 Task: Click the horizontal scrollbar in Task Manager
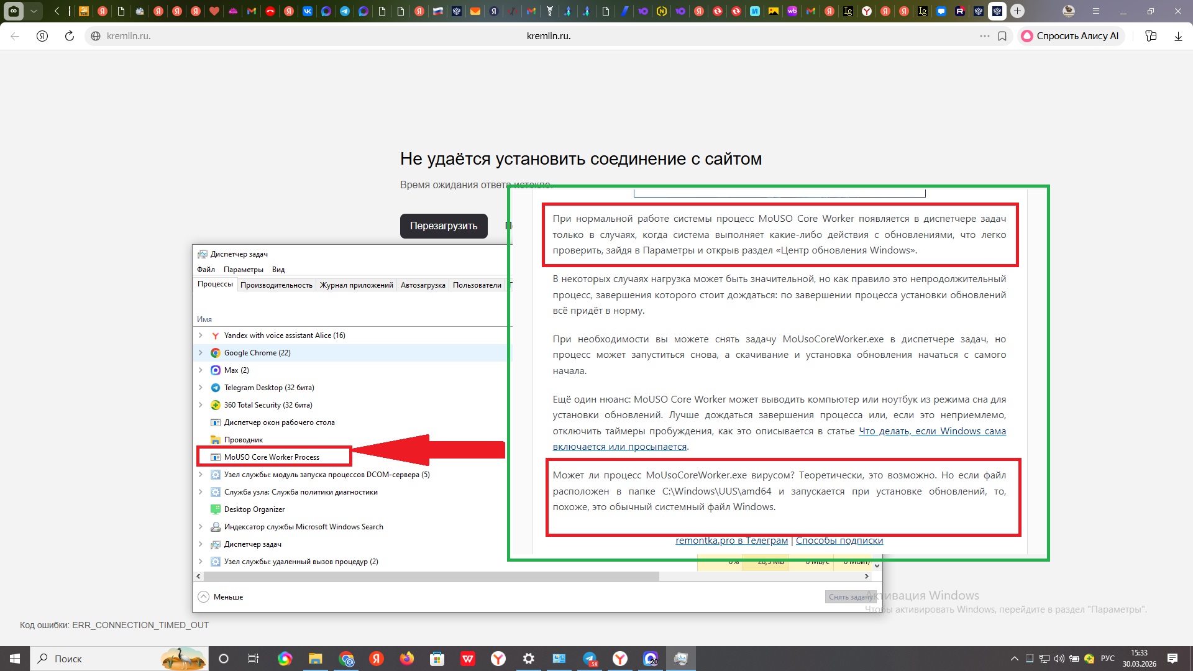pos(431,577)
